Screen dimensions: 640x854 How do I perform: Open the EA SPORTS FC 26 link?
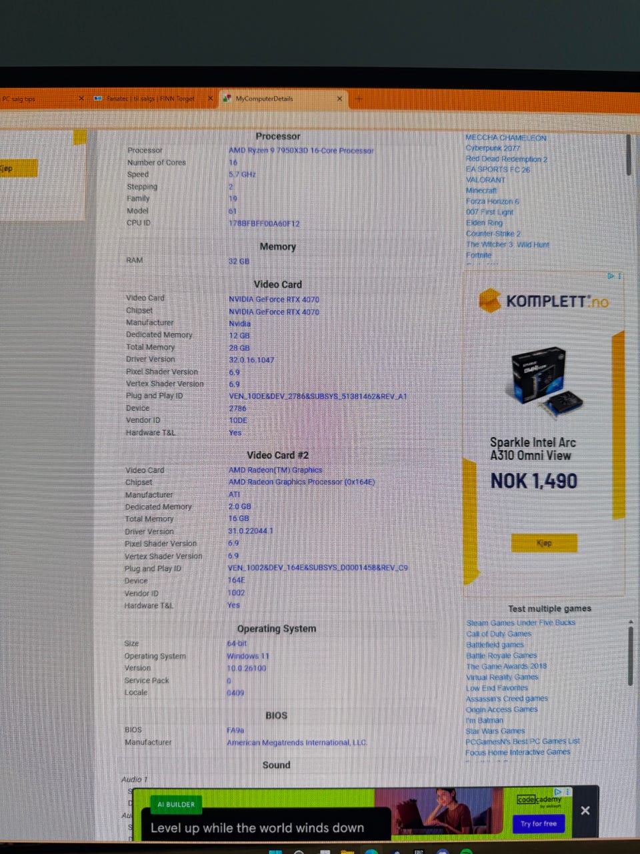(498, 169)
